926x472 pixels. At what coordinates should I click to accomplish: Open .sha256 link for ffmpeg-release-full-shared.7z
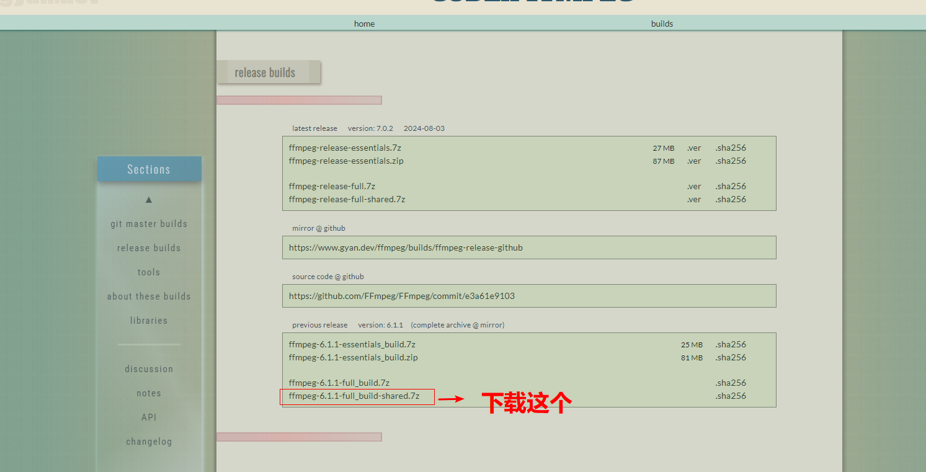[x=731, y=199]
